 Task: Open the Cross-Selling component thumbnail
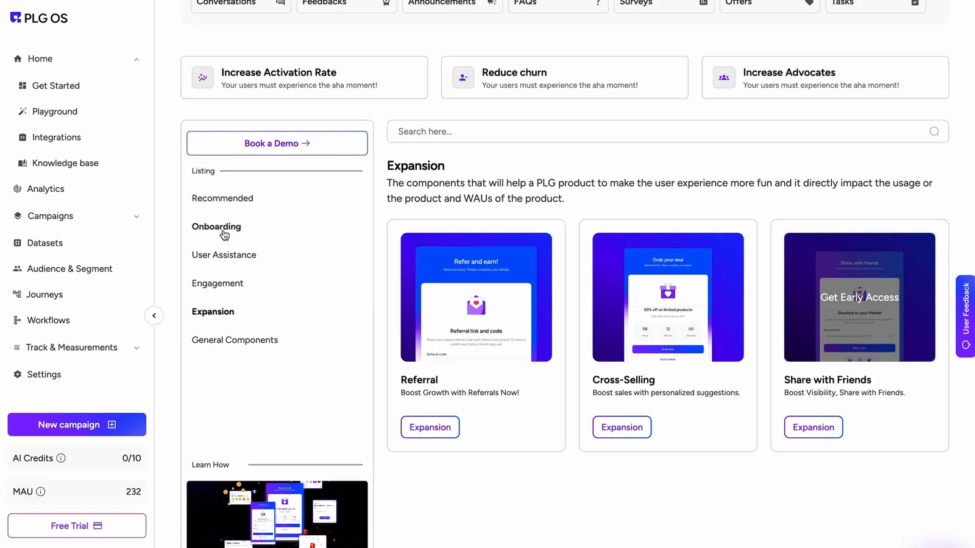click(x=668, y=298)
